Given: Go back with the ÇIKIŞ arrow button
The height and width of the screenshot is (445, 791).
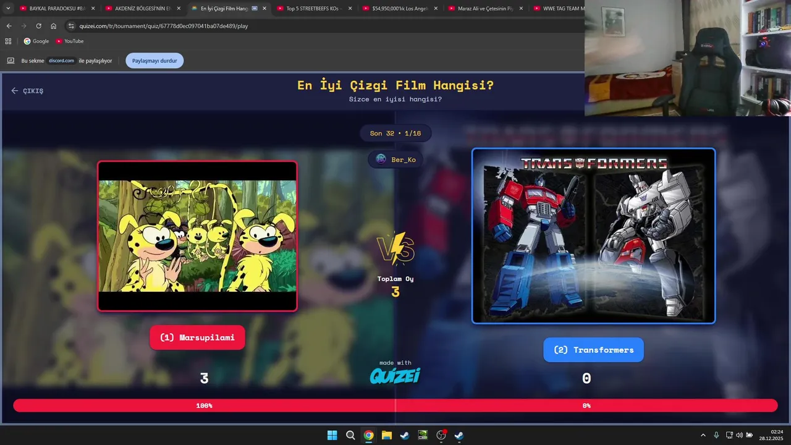Looking at the screenshot, I should 27,91.
